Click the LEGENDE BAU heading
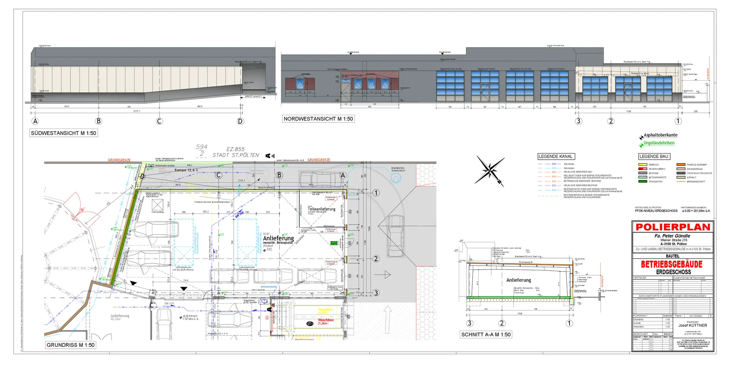The width and height of the screenshot is (730, 365). [x=654, y=156]
